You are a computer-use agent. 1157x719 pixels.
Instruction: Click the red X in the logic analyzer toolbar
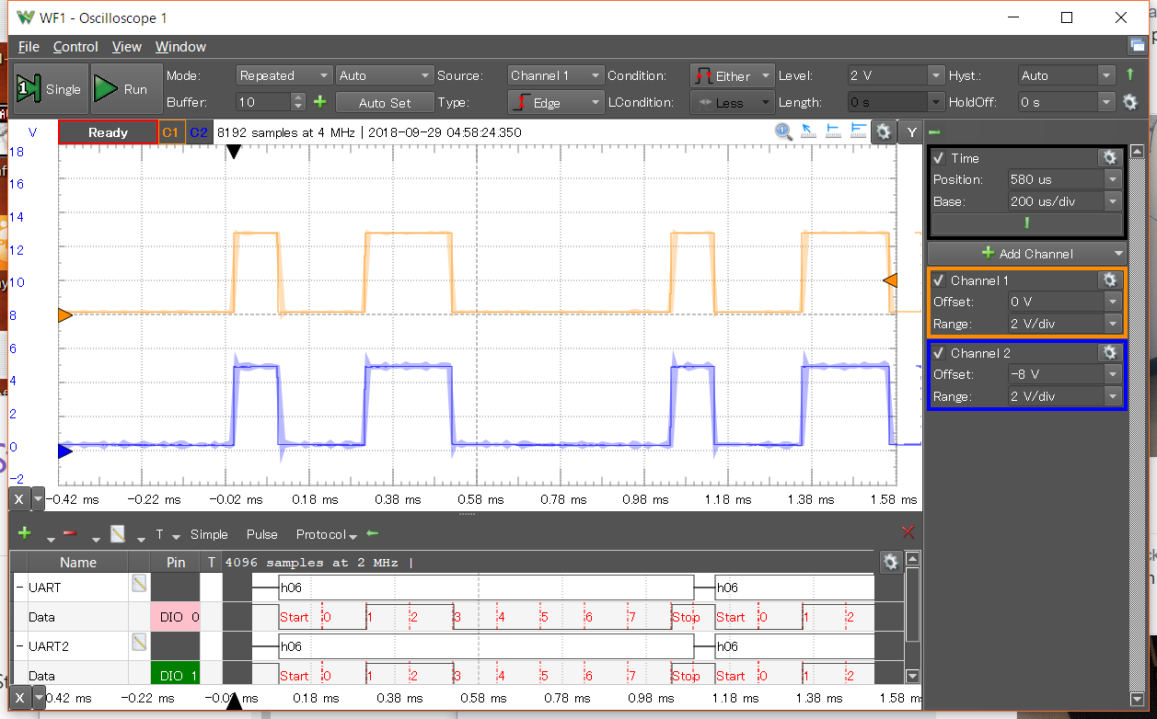click(x=908, y=532)
